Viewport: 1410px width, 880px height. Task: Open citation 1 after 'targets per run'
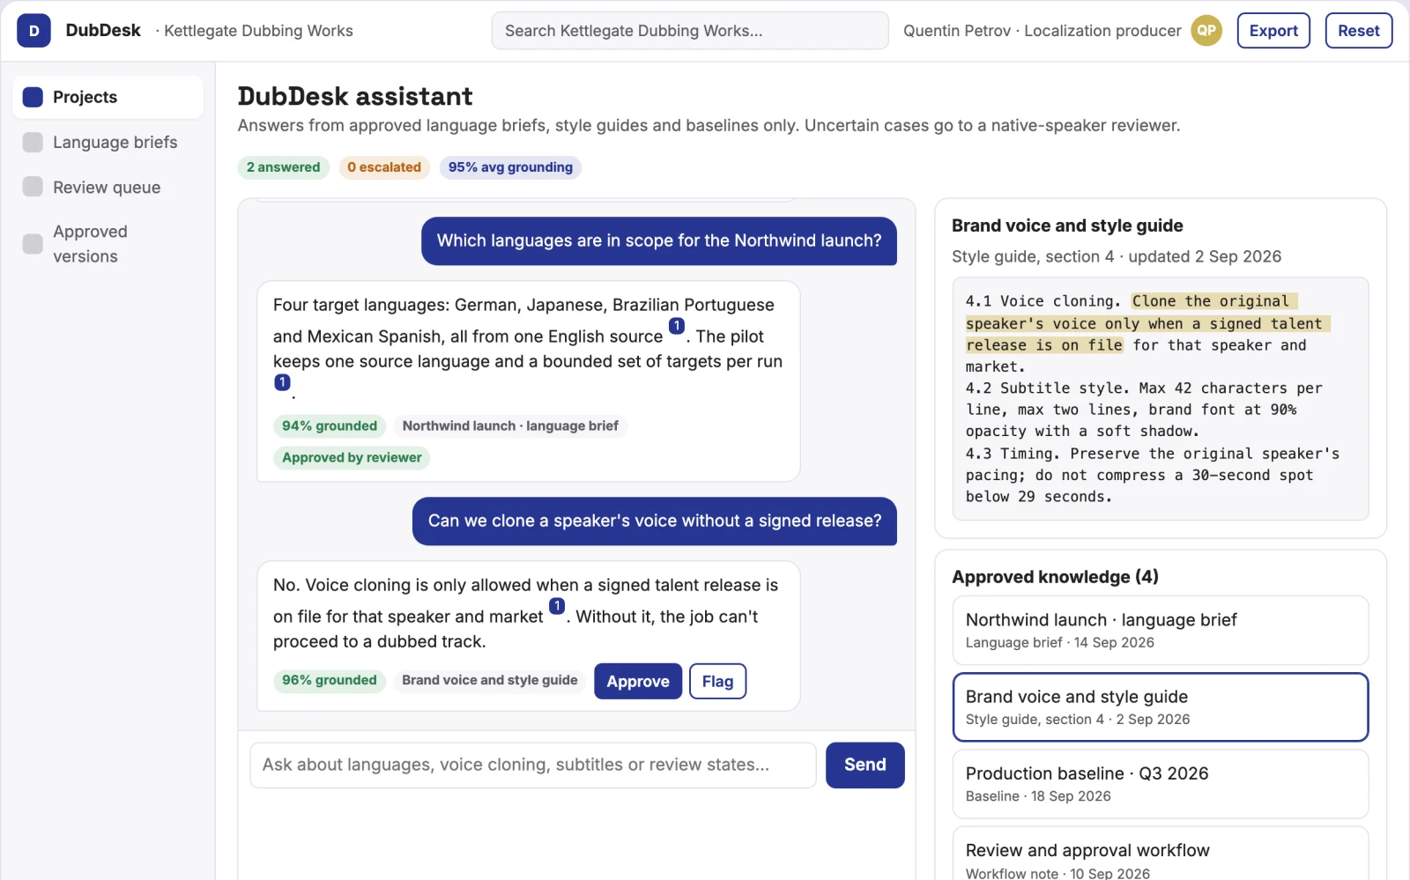coord(282,382)
